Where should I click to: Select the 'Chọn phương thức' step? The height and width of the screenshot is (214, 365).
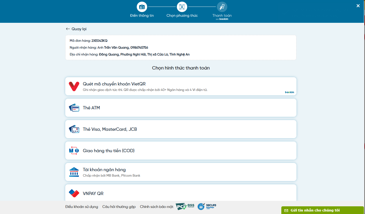pyautogui.click(x=182, y=7)
